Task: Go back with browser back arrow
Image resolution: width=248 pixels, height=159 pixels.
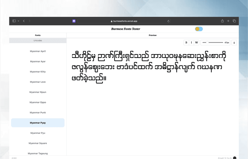Action: [24, 21]
